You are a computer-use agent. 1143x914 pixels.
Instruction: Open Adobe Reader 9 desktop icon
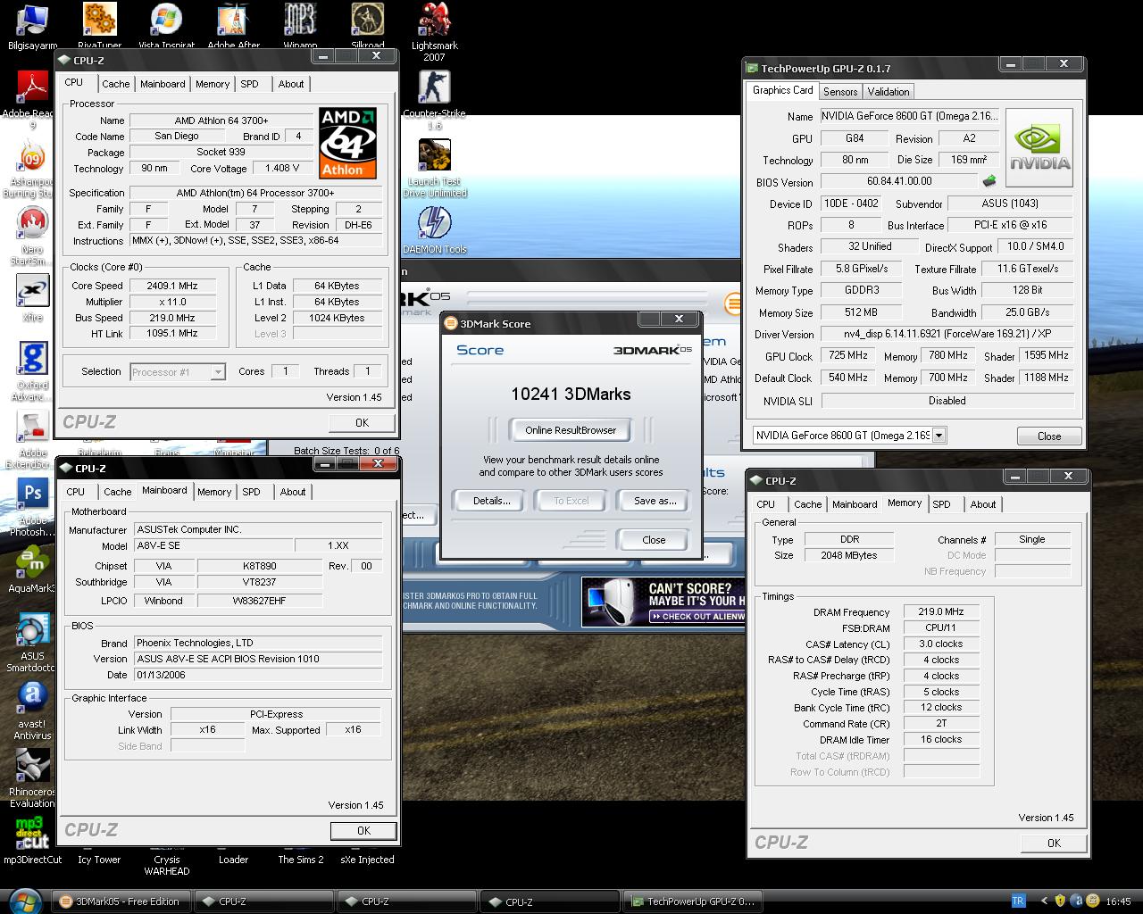click(x=32, y=94)
